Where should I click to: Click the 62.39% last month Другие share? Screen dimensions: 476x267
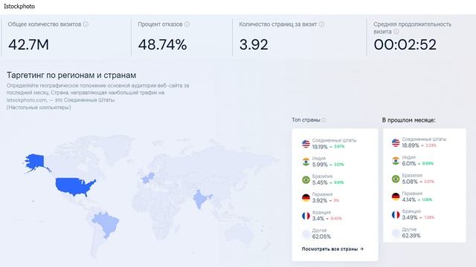tap(411, 236)
